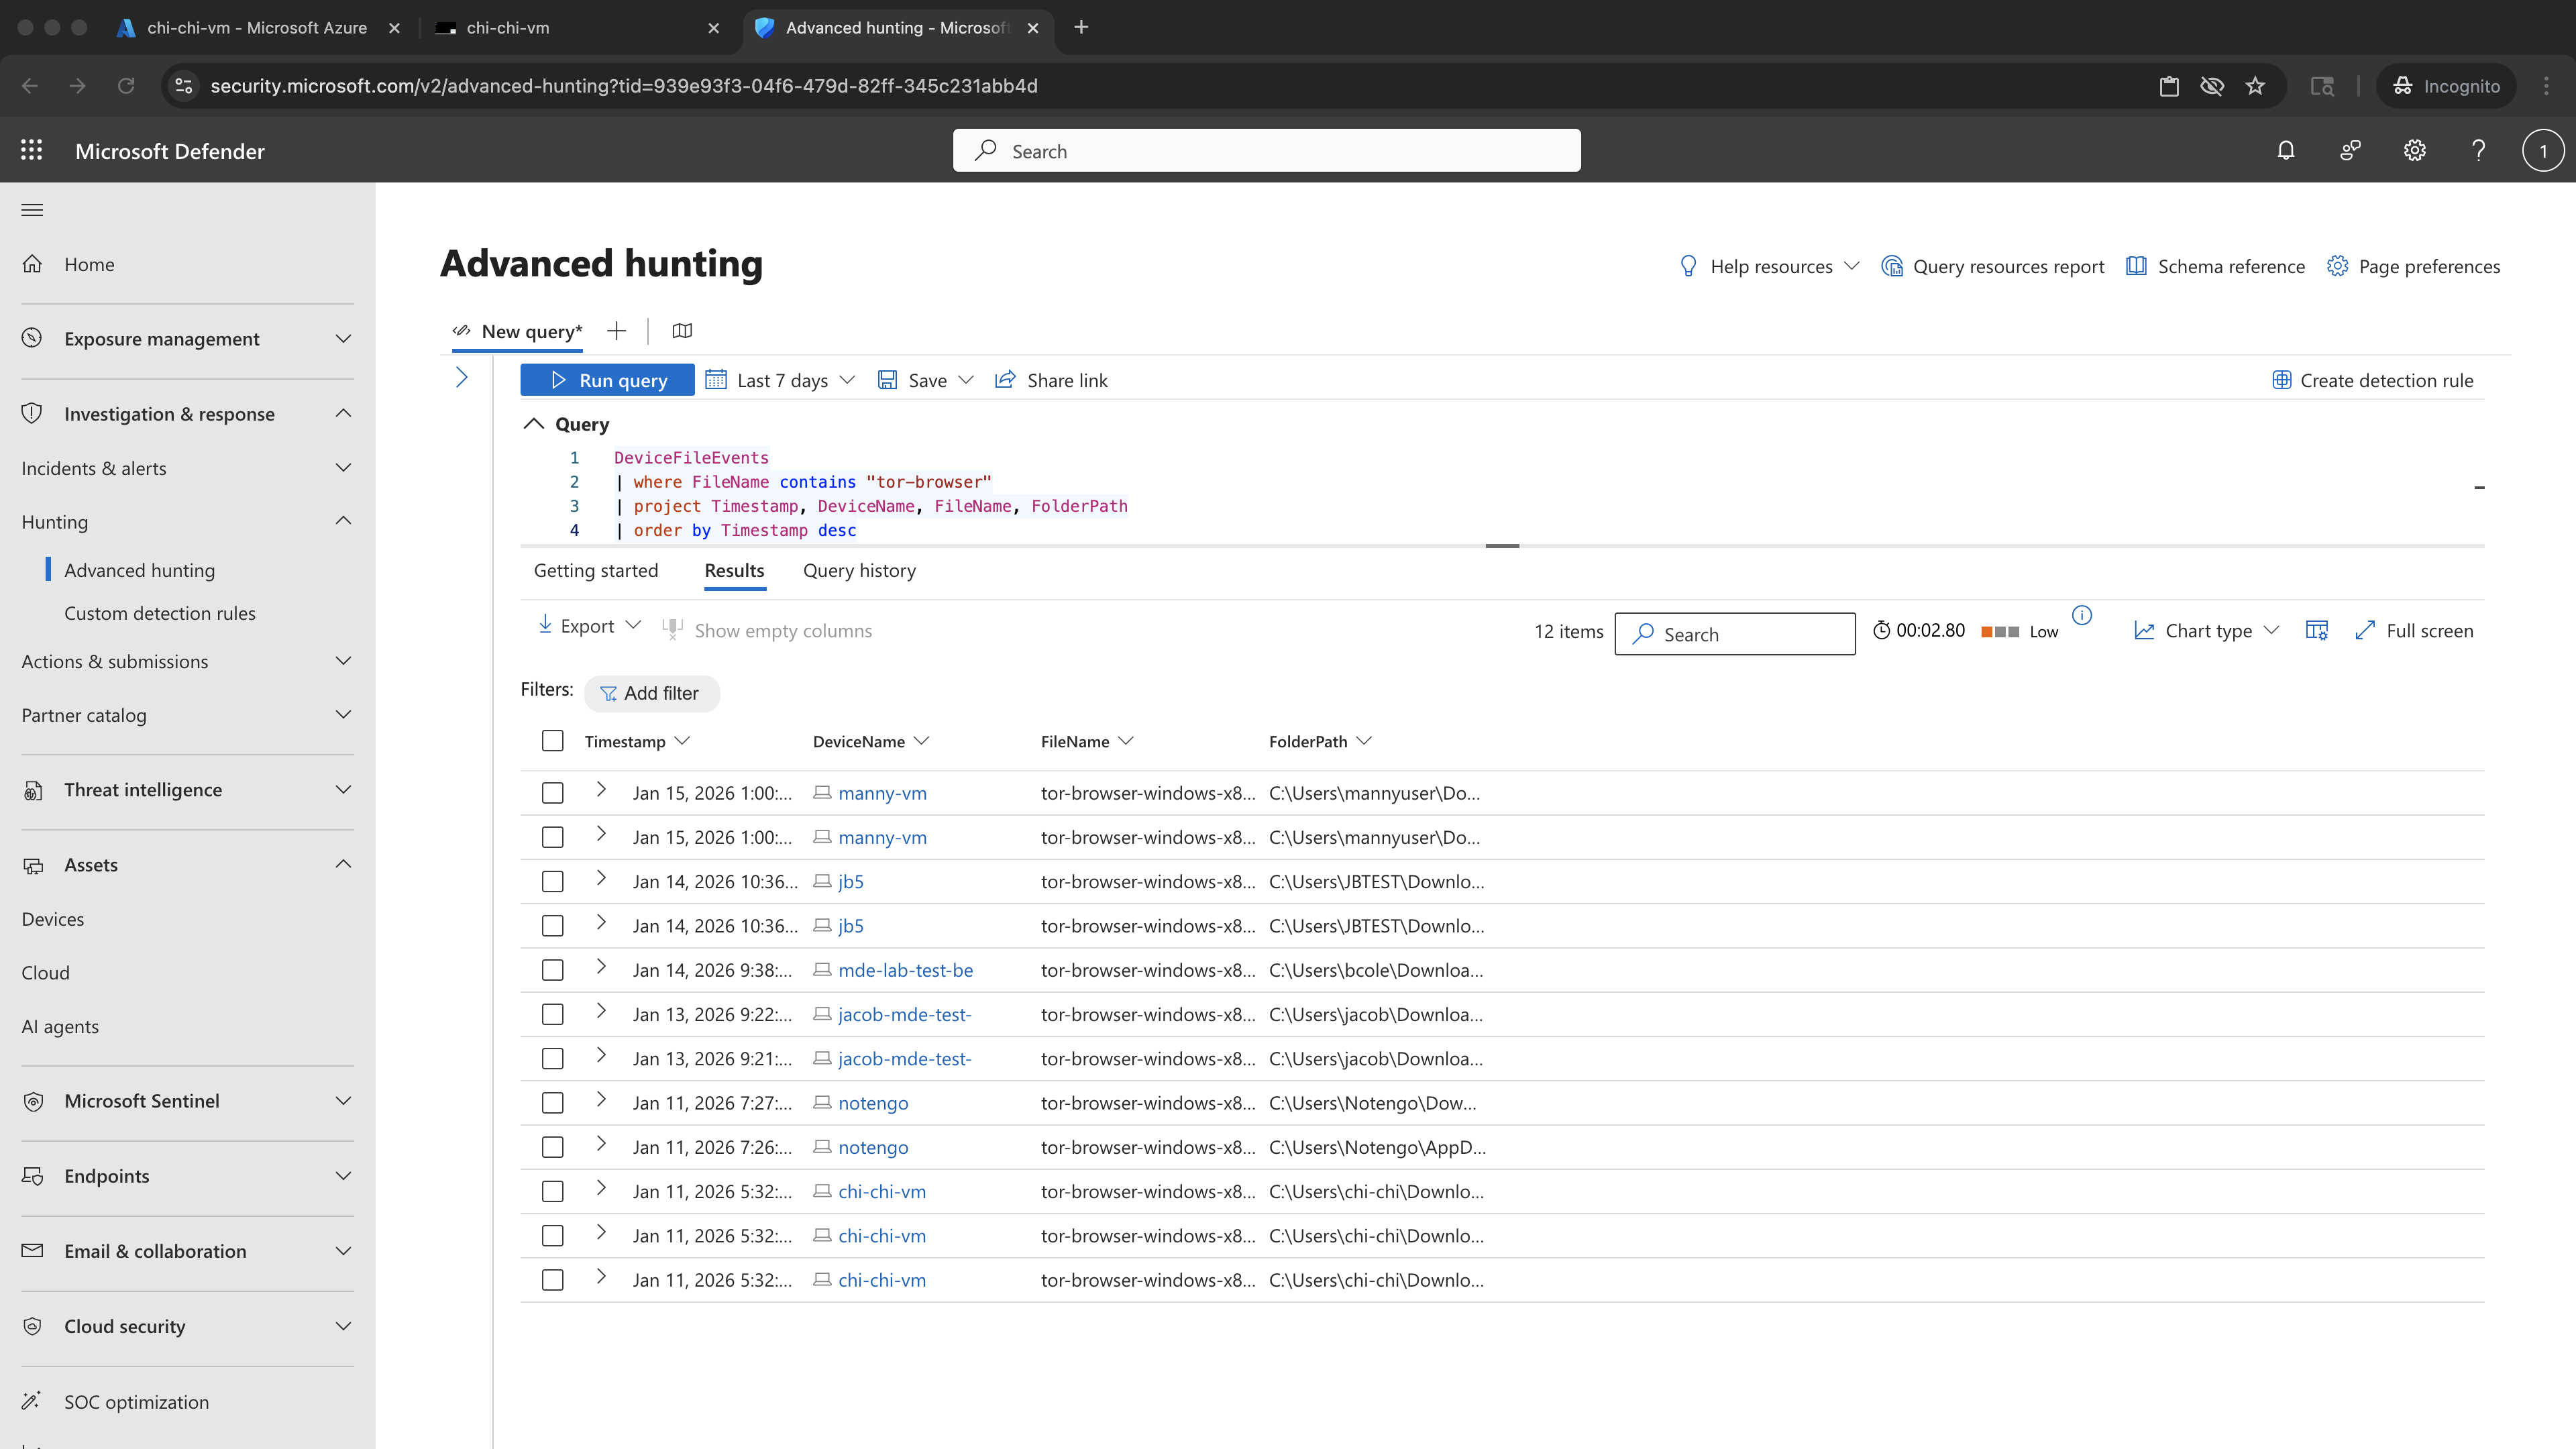Expand the mde-lab-test-be row details

point(601,967)
